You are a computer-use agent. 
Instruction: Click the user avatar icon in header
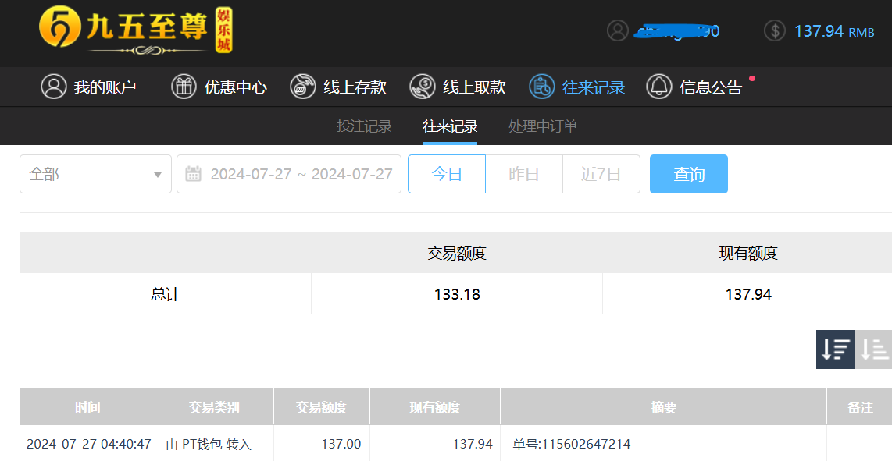[618, 31]
